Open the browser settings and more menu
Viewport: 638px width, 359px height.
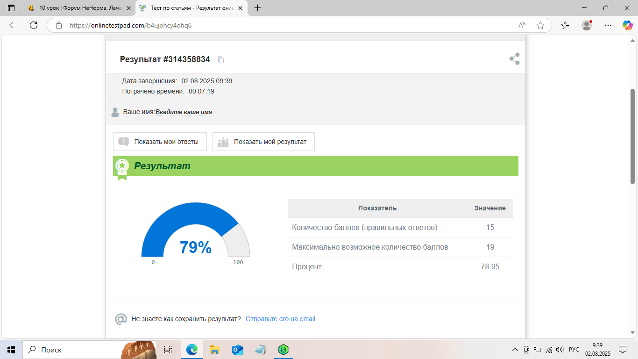pyautogui.click(x=608, y=25)
